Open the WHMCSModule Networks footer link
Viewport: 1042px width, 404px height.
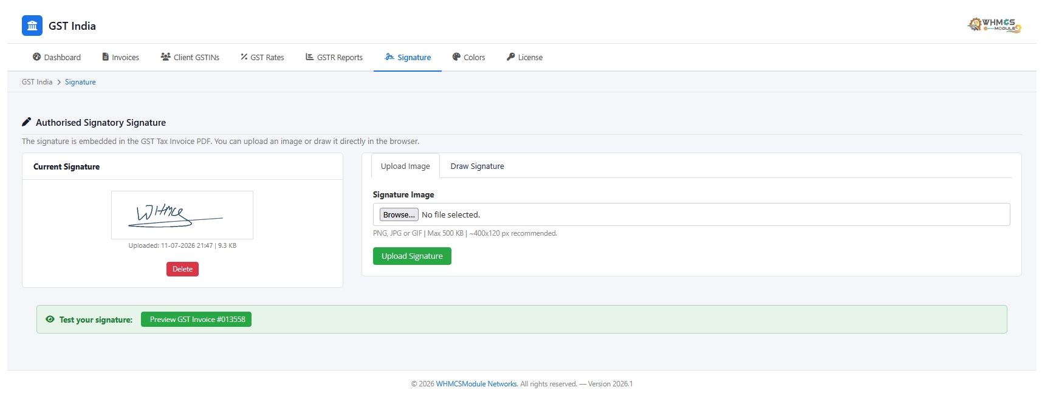pos(476,384)
